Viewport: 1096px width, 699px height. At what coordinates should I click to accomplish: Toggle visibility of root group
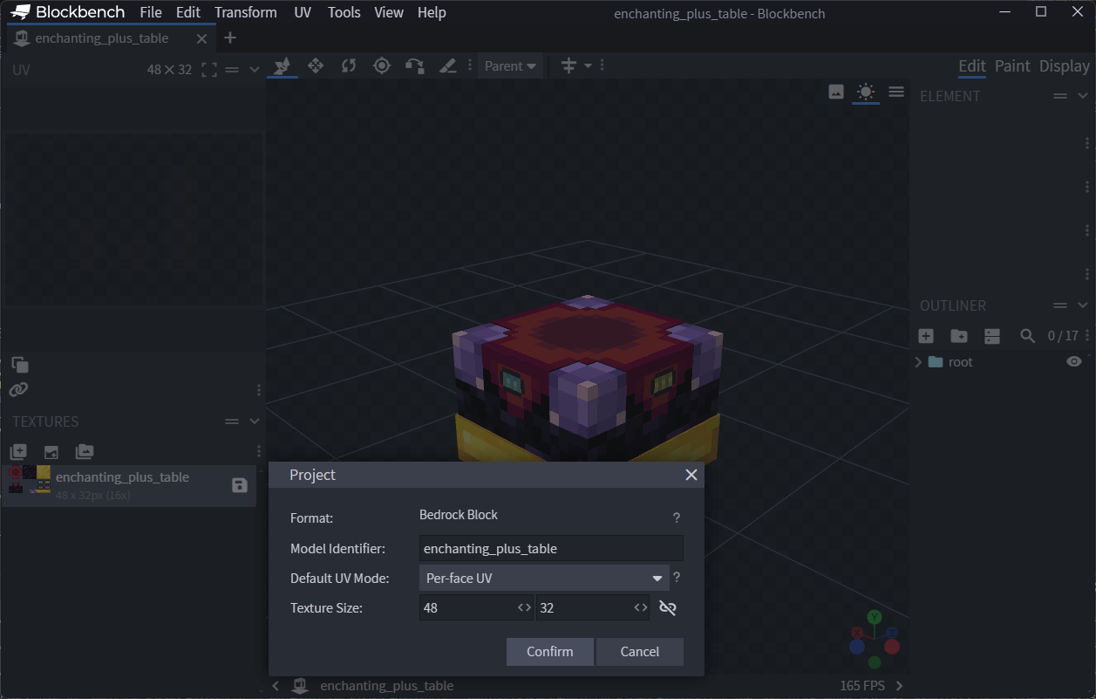pos(1073,362)
